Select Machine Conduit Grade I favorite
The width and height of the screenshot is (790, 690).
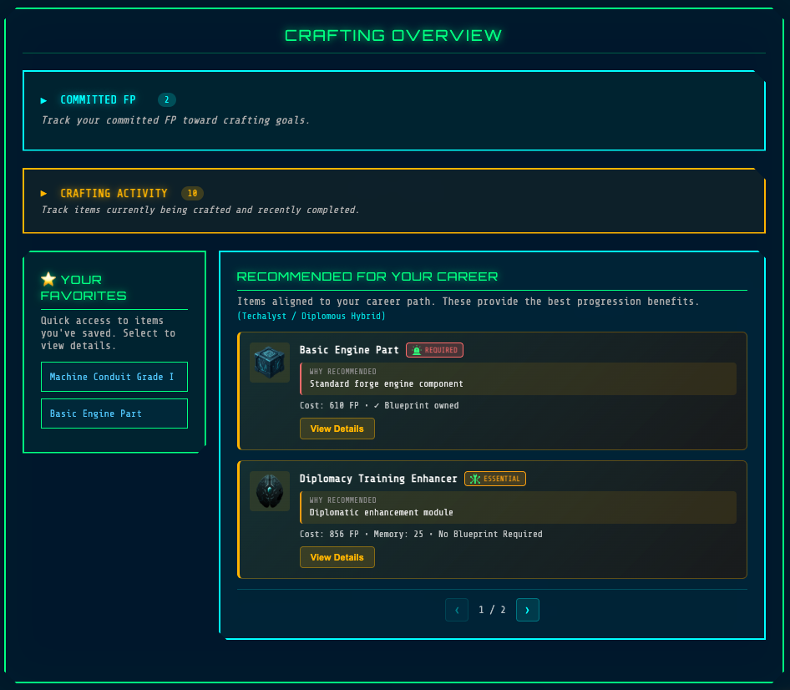[114, 377]
